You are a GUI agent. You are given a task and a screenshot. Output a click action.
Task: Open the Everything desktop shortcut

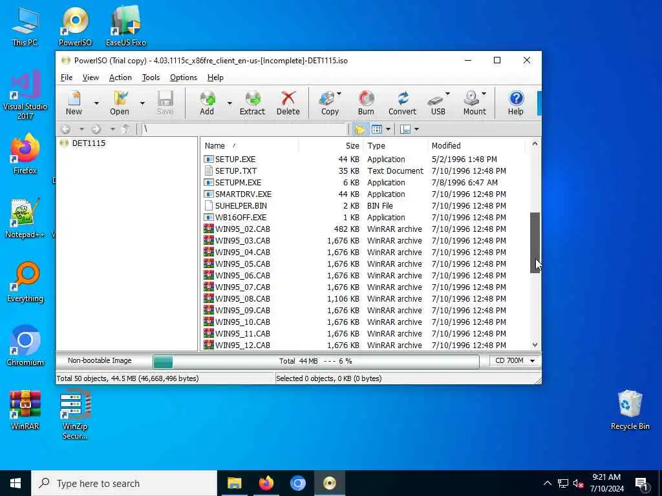coord(25,282)
